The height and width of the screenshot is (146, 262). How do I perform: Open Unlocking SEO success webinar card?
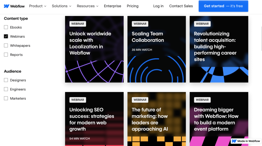pos(94,119)
